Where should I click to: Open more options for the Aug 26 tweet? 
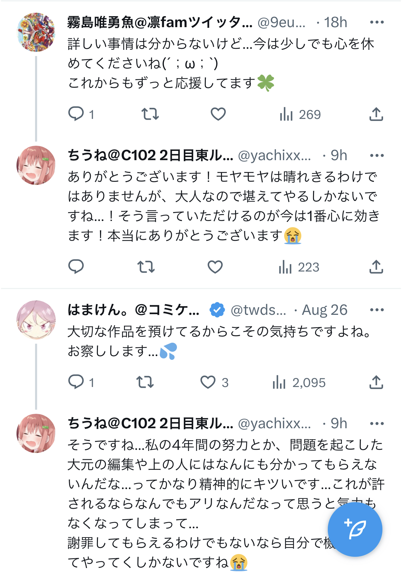tap(377, 310)
